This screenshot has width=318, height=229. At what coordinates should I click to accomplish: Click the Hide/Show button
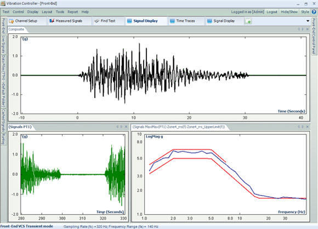coord(289,12)
